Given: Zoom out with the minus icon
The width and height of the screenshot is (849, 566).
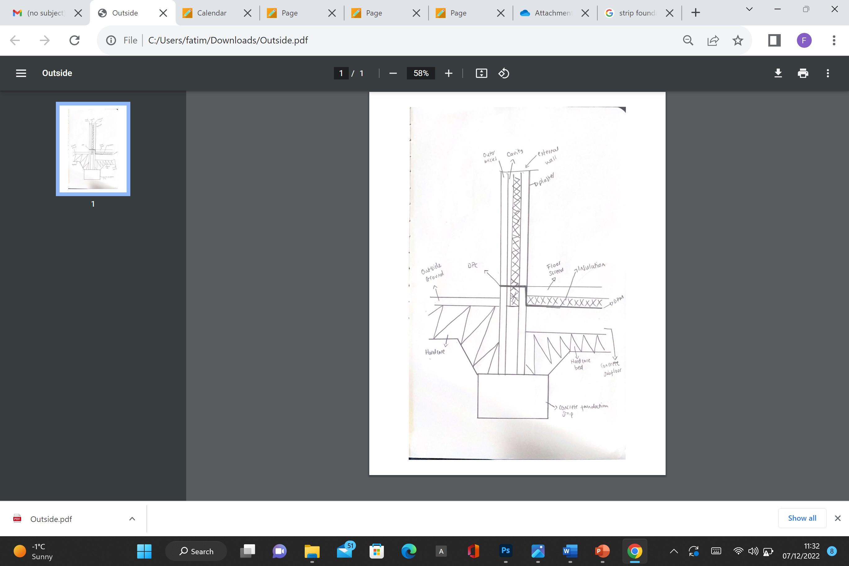Looking at the screenshot, I should click(393, 73).
